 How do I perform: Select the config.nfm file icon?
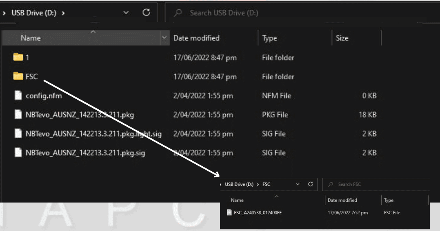tap(18, 96)
